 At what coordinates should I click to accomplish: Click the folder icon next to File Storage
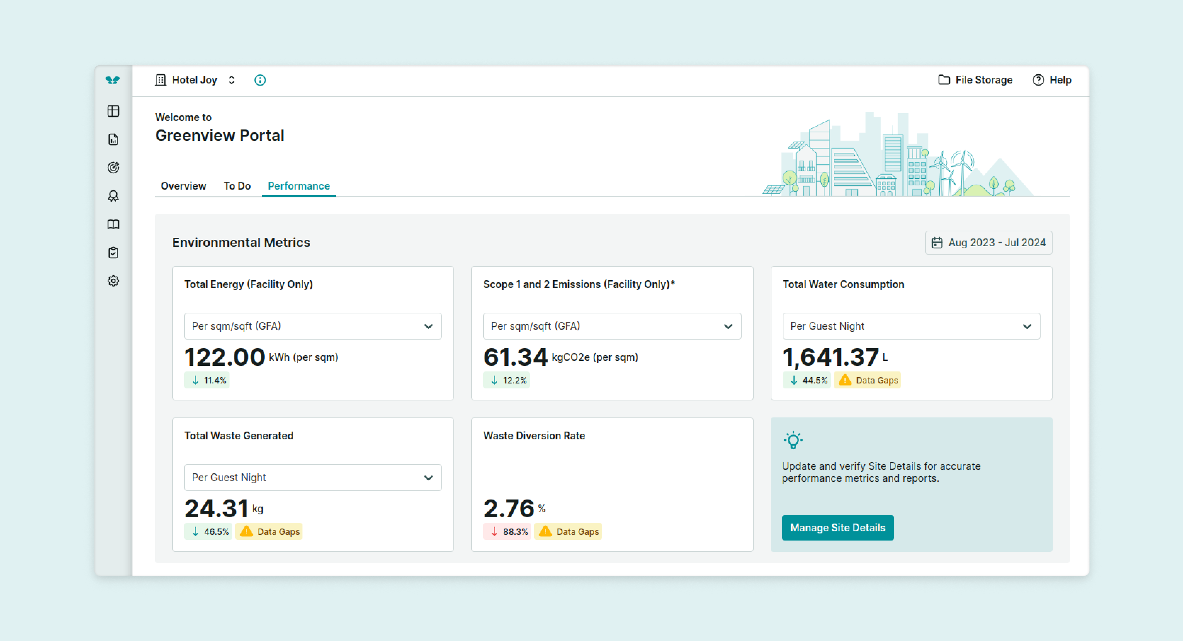point(944,80)
